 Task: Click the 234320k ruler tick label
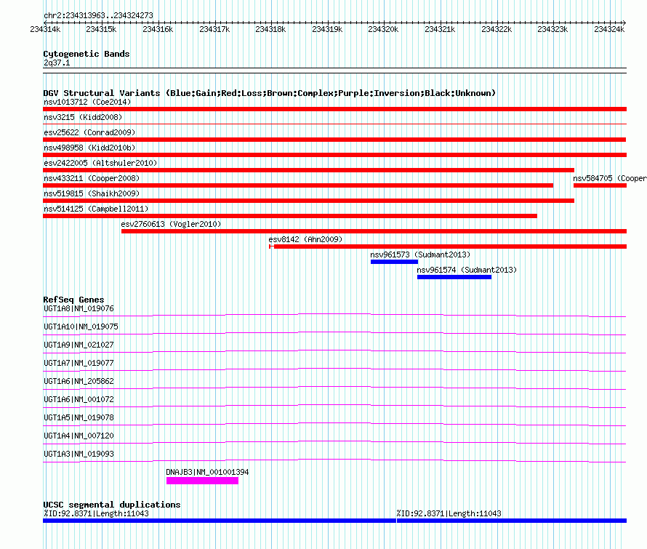(x=383, y=29)
